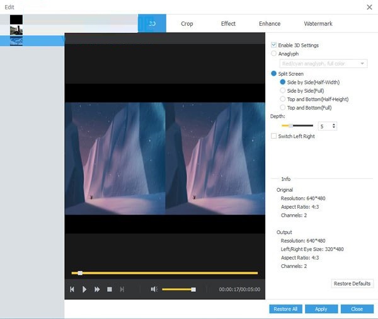Enable Switch Left Right checkbox
This screenshot has width=378, height=319.
click(273, 136)
